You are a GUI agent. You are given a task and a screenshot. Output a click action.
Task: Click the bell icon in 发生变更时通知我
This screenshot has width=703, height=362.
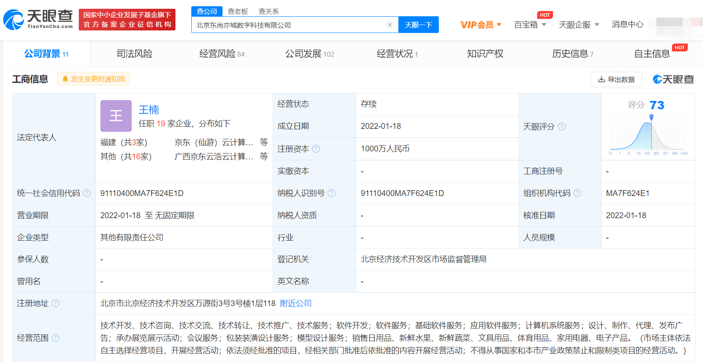click(x=65, y=79)
